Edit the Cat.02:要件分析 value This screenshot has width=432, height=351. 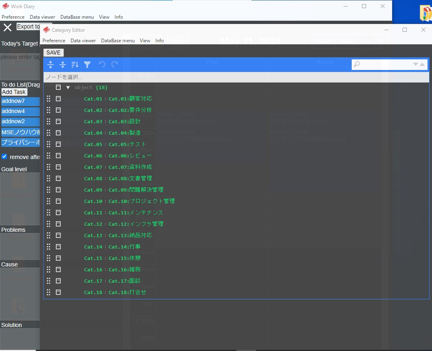[x=130, y=110]
